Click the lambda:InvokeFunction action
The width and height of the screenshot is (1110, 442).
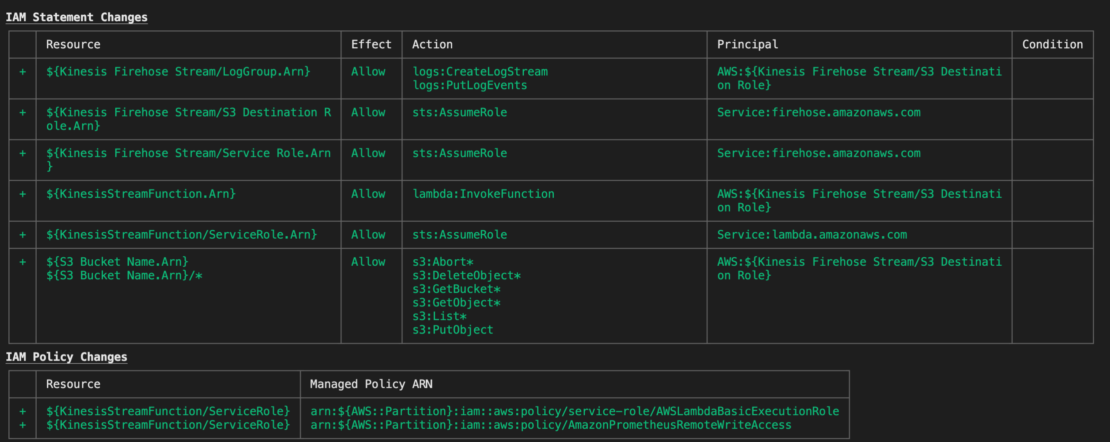(484, 194)
